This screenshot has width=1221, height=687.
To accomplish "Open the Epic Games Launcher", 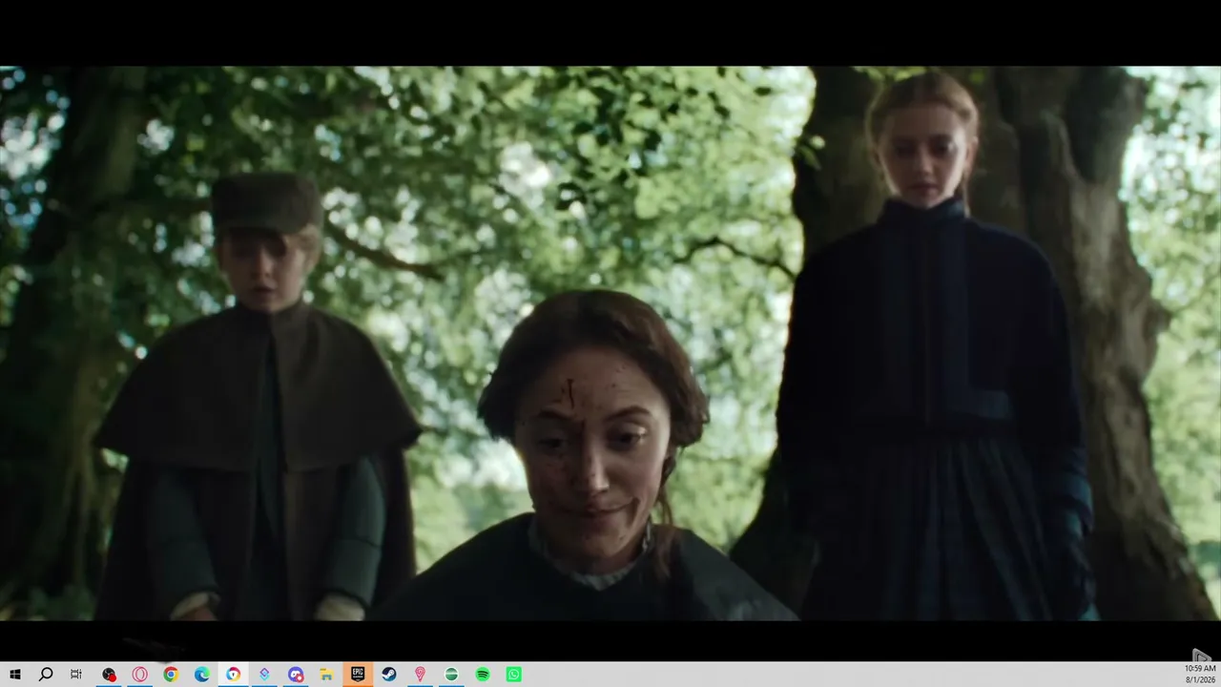I will [x=358, y=675].
